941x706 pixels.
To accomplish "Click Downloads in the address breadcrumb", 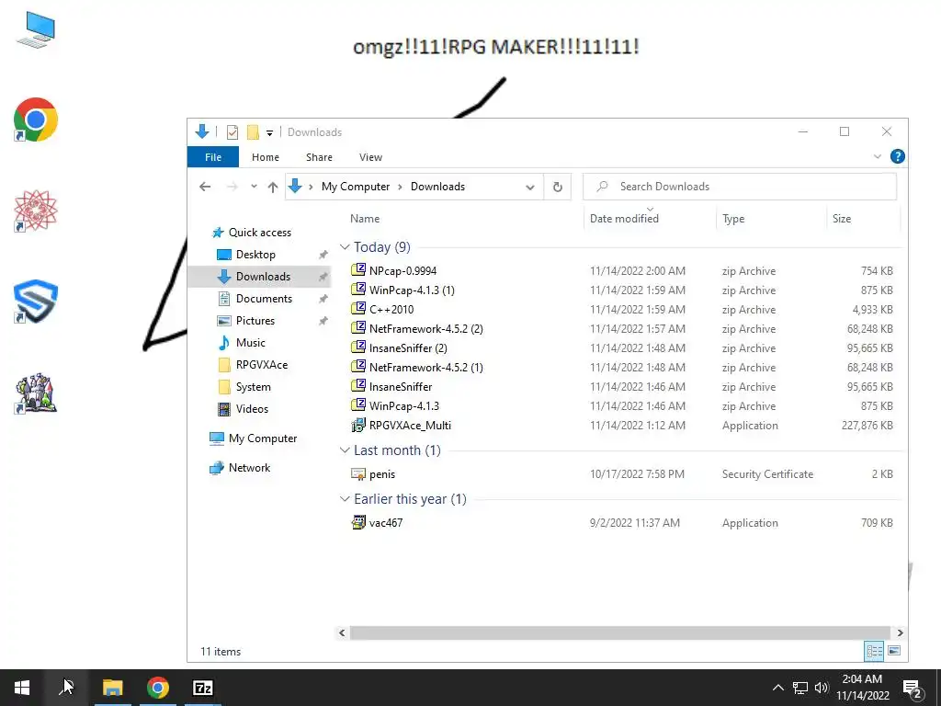I will coord(437,187).
